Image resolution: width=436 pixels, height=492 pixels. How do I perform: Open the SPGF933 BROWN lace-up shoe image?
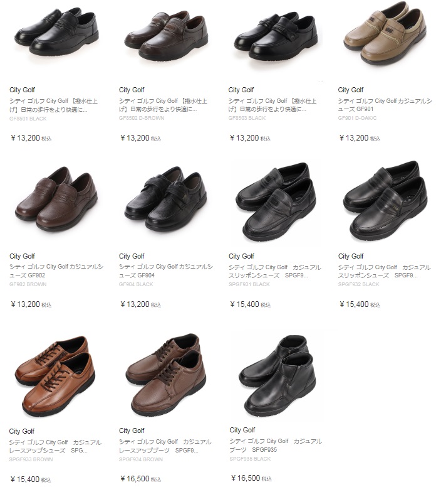[54, 376]
